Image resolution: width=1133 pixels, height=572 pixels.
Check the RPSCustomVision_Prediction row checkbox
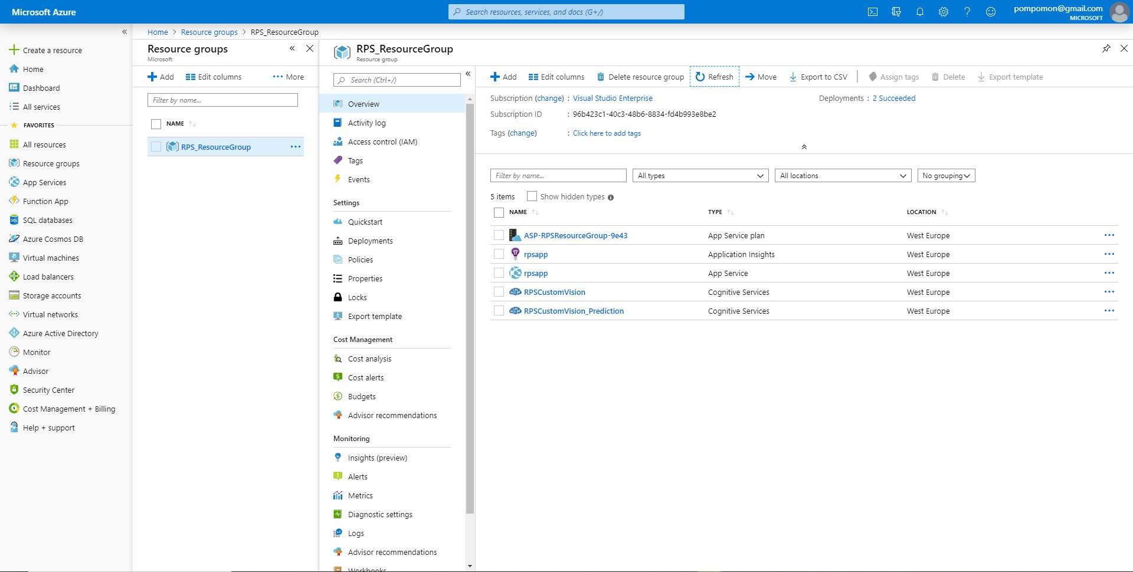(x=499, y=311)
